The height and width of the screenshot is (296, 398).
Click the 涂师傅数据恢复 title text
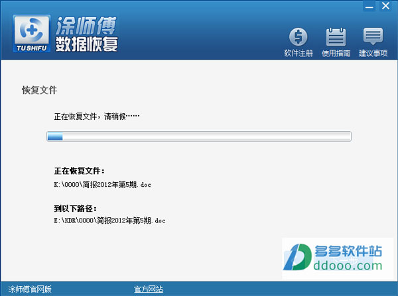coord(86,34)
